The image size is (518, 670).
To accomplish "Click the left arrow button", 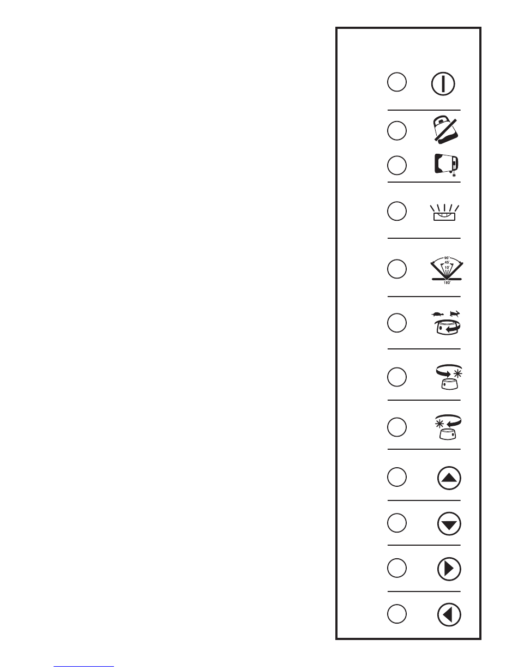I will tap(449, 615).
